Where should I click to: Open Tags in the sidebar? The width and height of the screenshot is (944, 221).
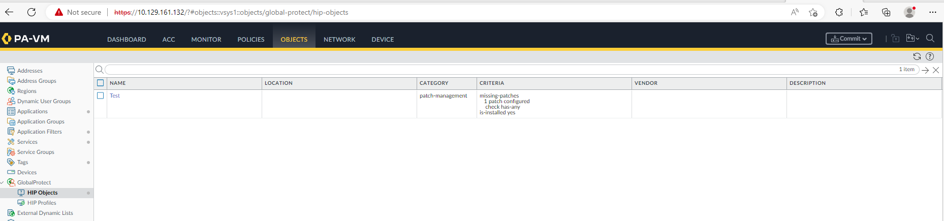[x=22, y=162]
